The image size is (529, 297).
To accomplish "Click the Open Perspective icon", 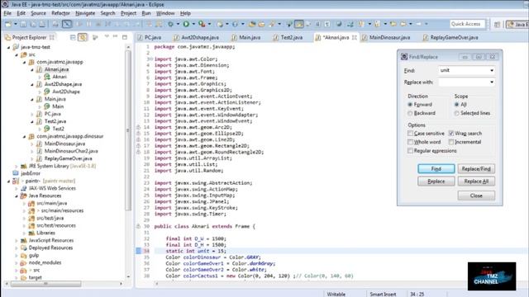I will tap(497, 24).
